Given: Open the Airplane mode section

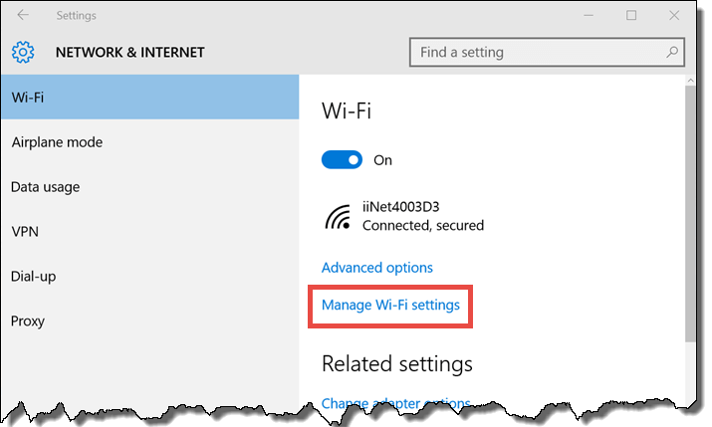Looking at the screenshot, I should click(149, 142).
